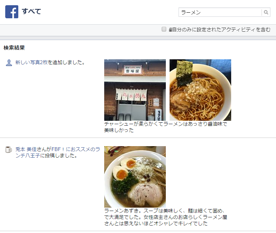Enable the 自分のみに設定されたアクティビティを含む checkbox

click(164, 29)
